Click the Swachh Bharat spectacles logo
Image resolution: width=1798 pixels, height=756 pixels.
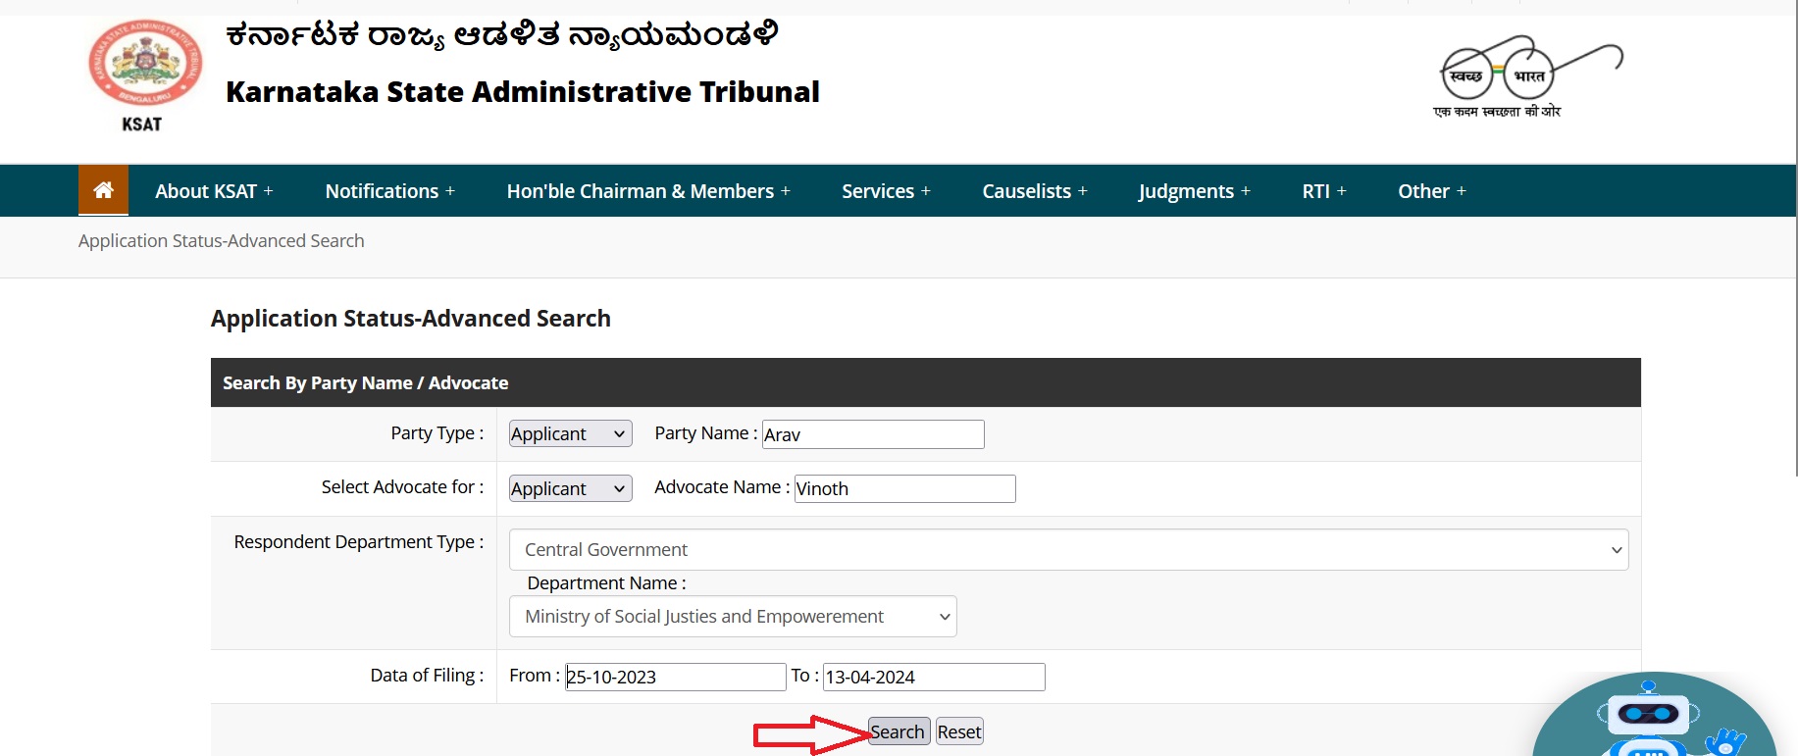tap(1528, 76)
